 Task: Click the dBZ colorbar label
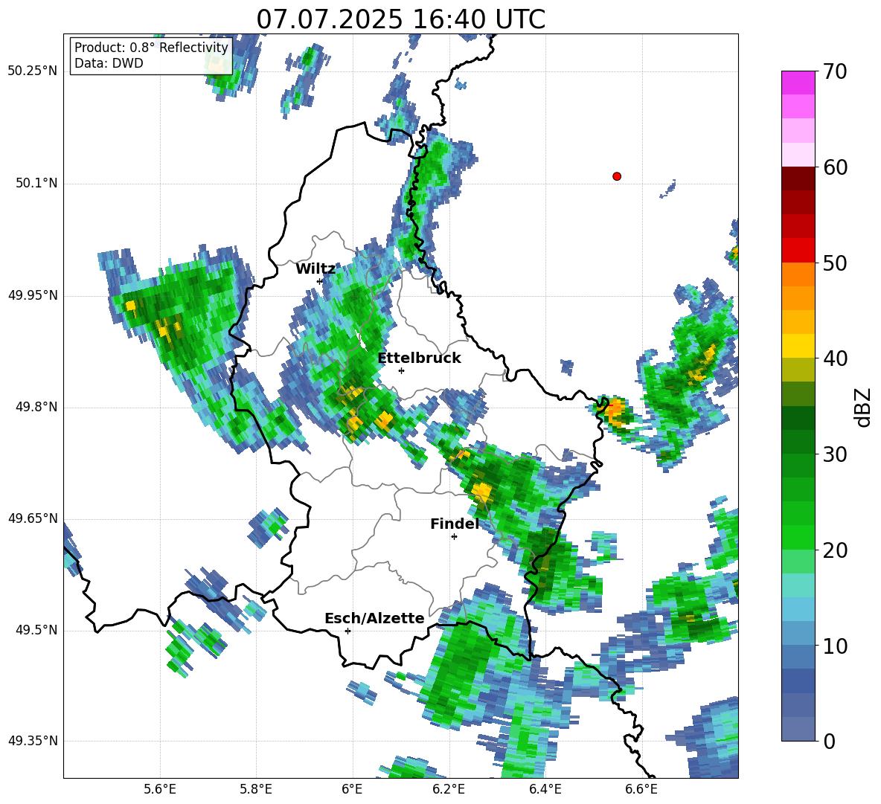point(864,407)
